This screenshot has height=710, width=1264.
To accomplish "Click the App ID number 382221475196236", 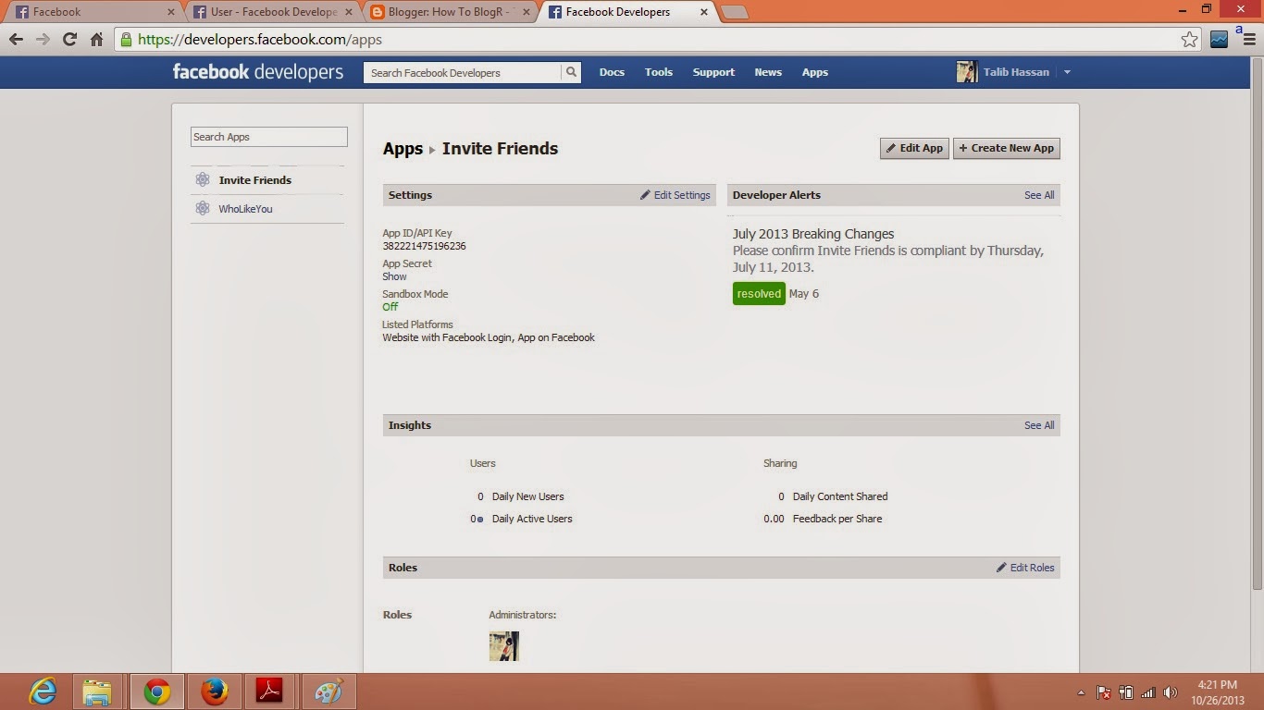I will [x=424, y=246].
